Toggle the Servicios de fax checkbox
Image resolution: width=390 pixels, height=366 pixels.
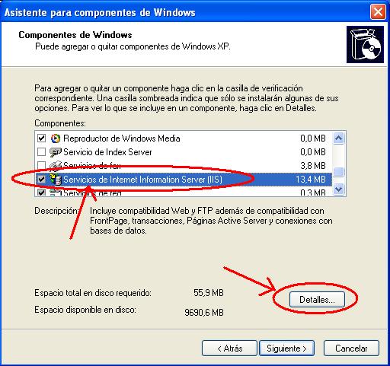point(41,166)
